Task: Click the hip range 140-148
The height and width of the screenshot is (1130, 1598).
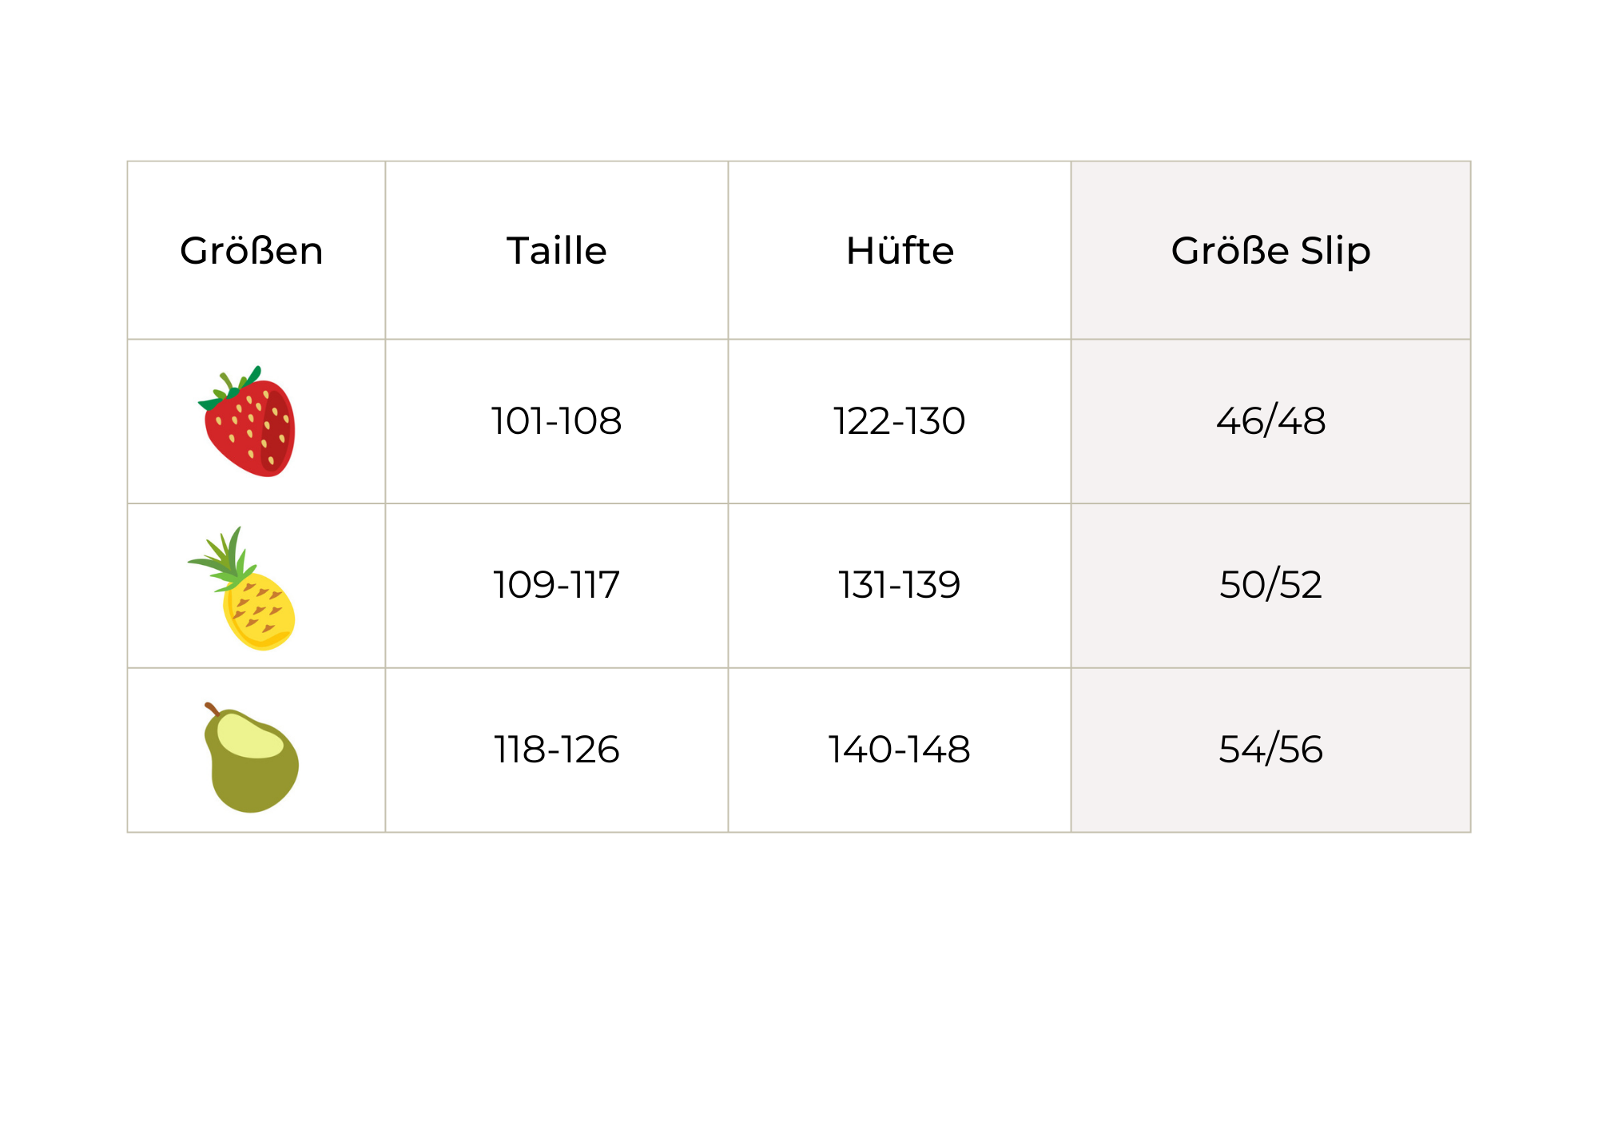Action: (x=900, y=750)
